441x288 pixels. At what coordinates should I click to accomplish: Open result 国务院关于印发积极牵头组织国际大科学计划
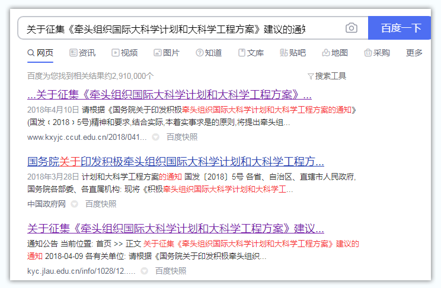pos(175,161)
